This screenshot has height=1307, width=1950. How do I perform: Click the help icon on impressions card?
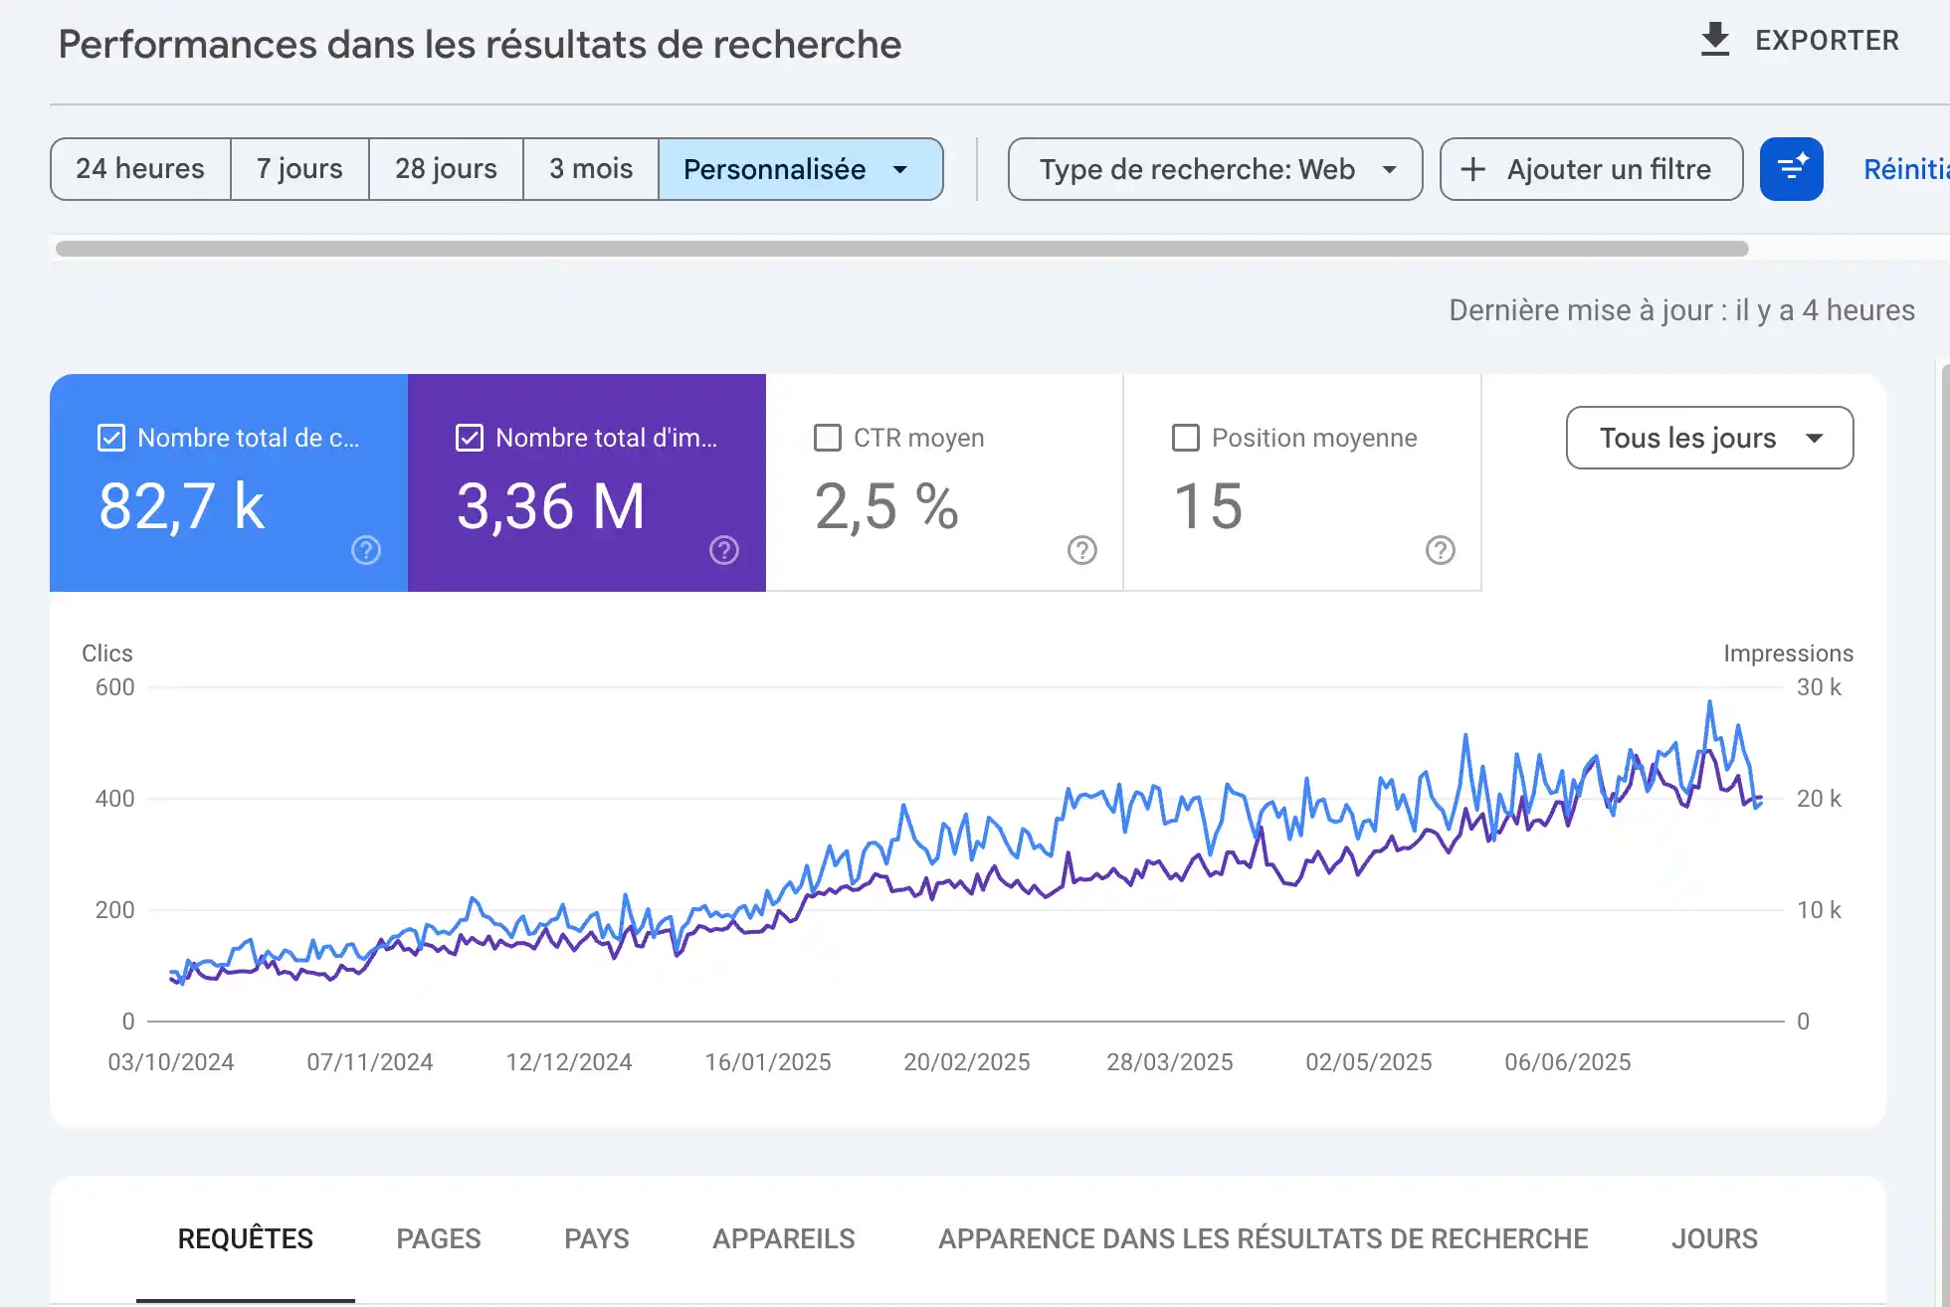coord(723,550)
